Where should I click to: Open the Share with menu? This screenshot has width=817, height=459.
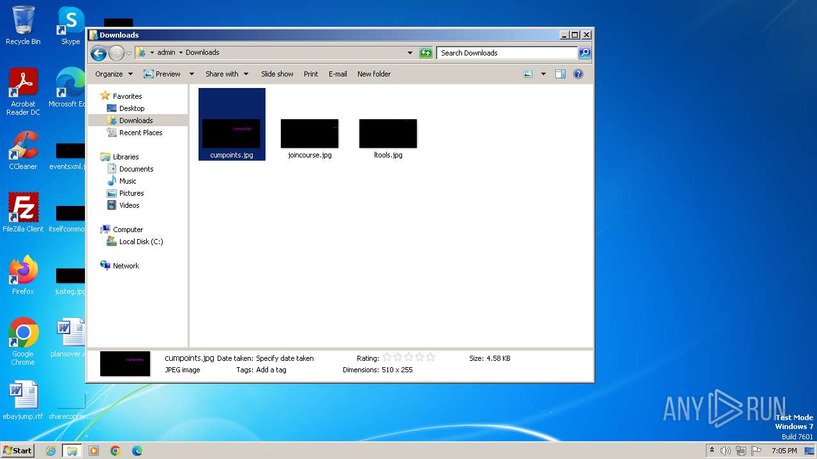(x=227, y=74)
